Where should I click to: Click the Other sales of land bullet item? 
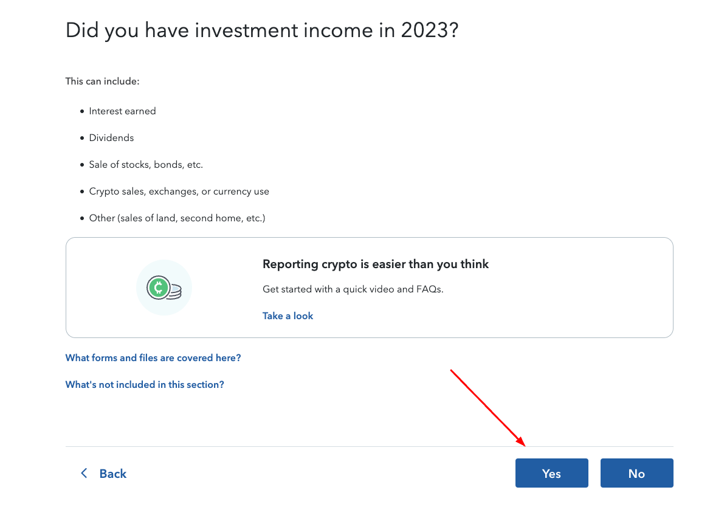[x=177, y=218]
